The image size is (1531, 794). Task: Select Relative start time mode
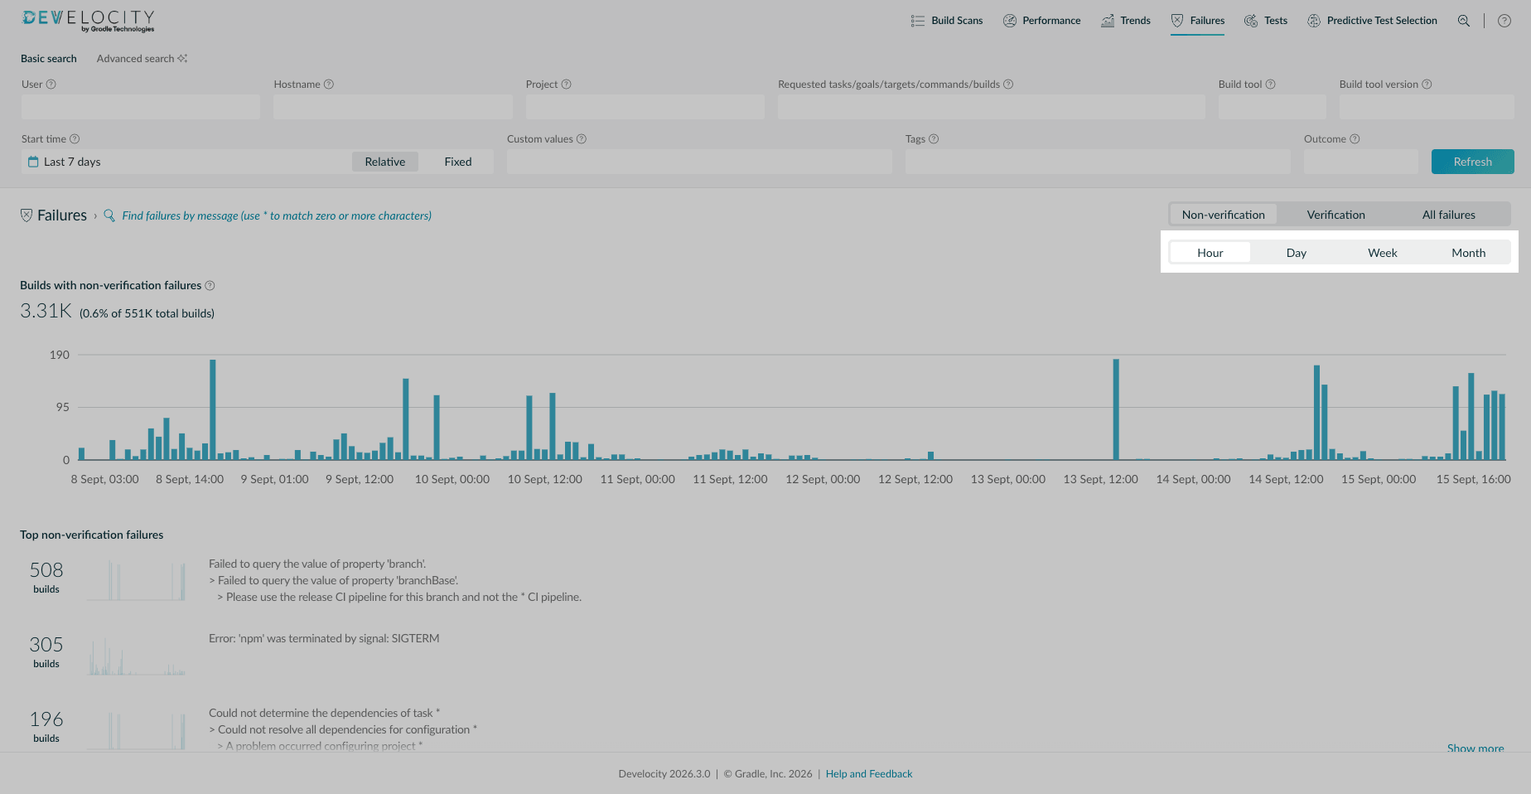point(385,162)
